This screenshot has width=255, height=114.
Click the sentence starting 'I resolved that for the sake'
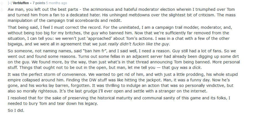(119, 101)
